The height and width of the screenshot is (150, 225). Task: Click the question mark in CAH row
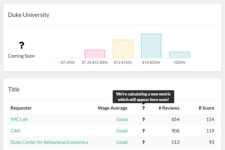click(143, 131)
